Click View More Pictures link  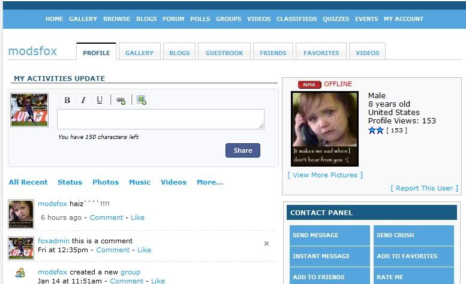pos(325,175)
